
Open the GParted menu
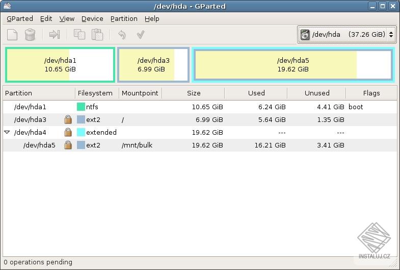(20, 19)
